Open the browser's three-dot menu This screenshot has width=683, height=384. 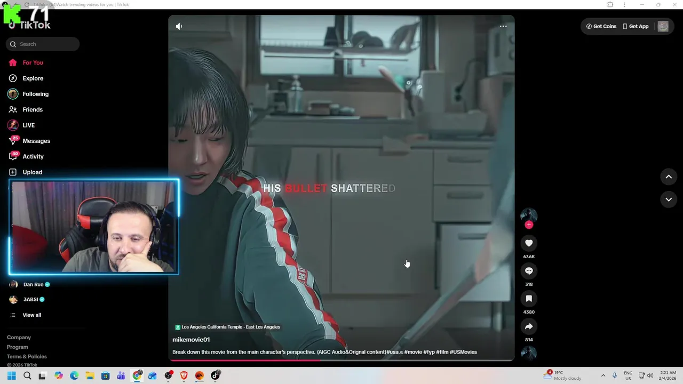(624, 5)
